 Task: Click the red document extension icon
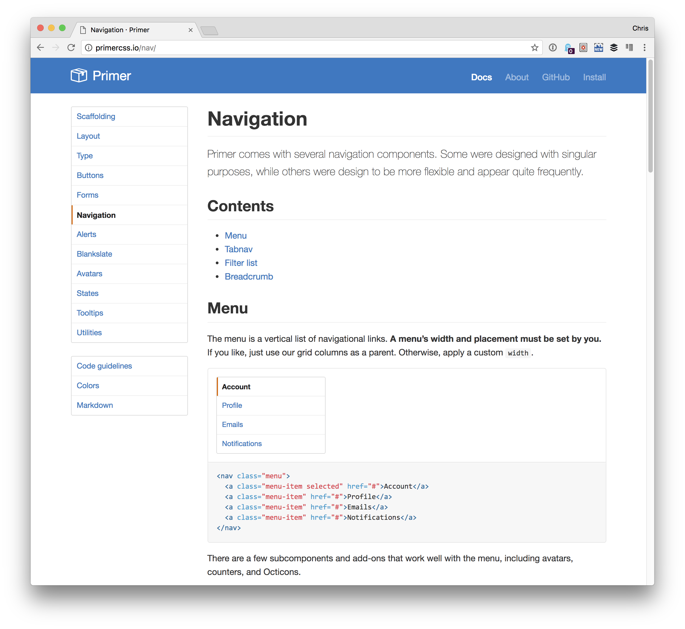(x=584, y=48)
